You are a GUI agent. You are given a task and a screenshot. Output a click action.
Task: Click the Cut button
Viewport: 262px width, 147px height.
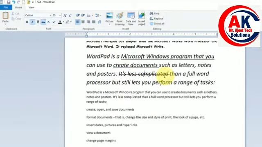[x=16, y=13]
